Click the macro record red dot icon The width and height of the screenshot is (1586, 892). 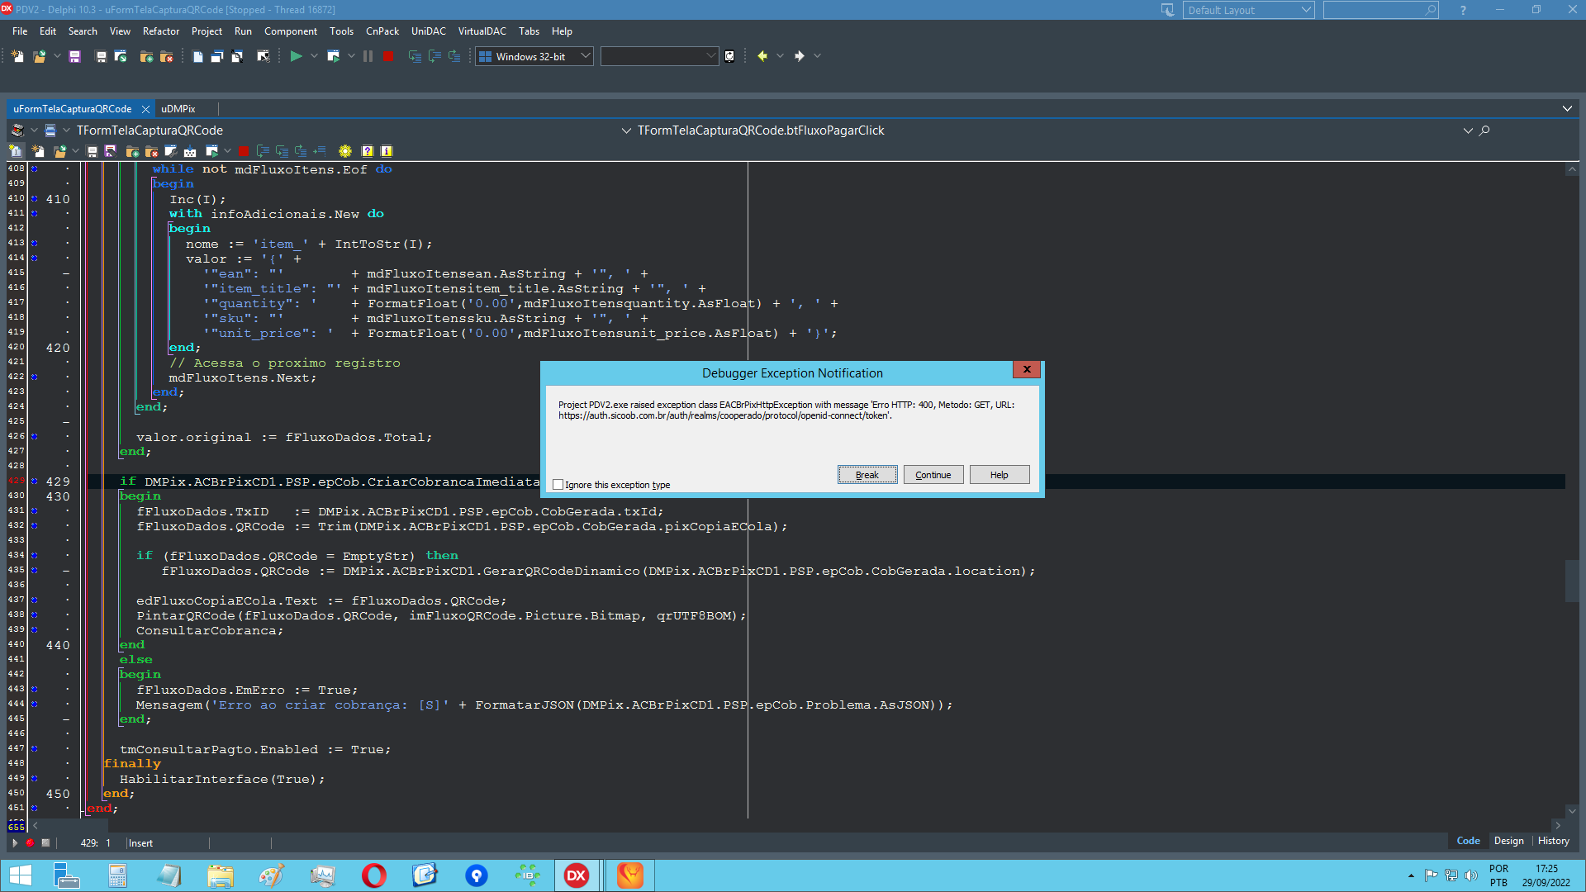click(x=30, y=842)
